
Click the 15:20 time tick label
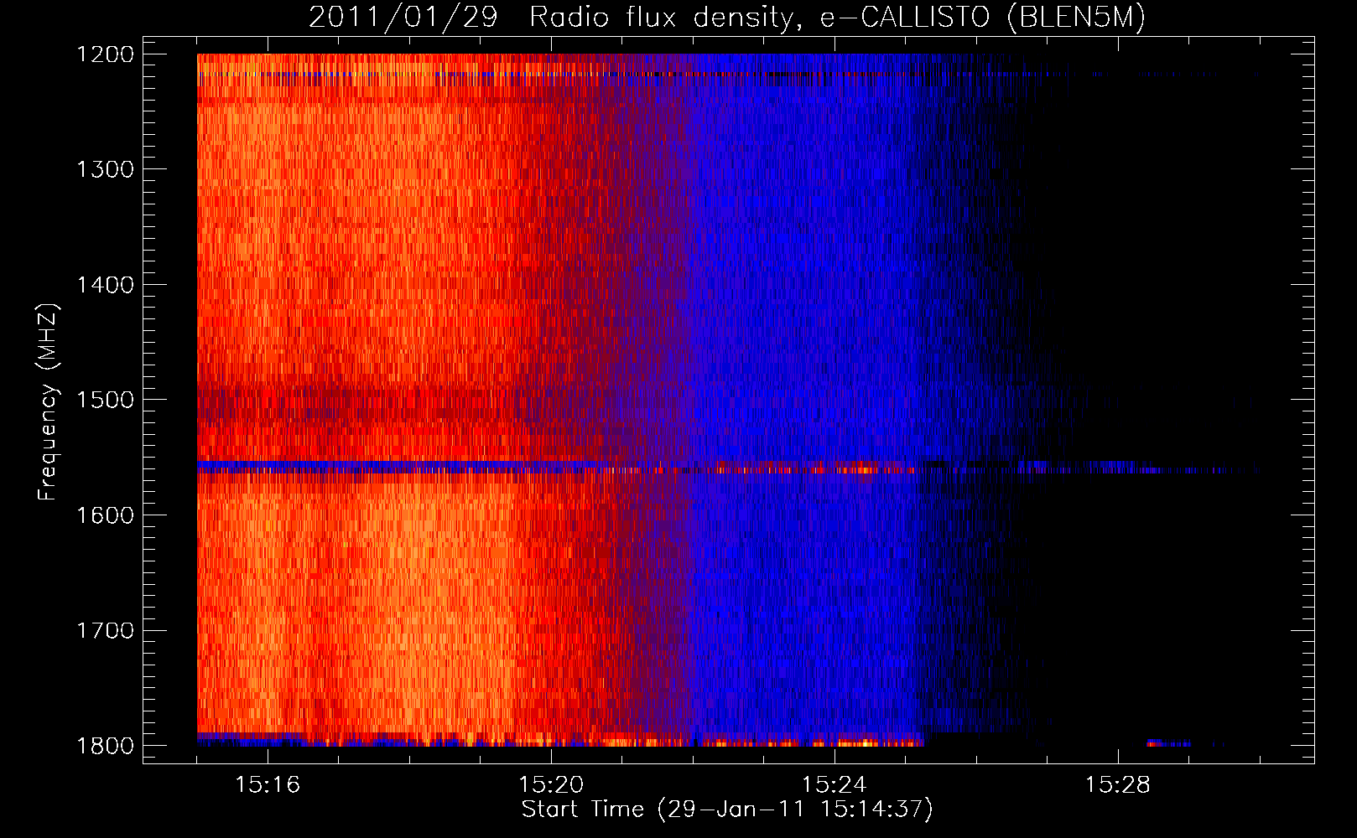[551, 784]
